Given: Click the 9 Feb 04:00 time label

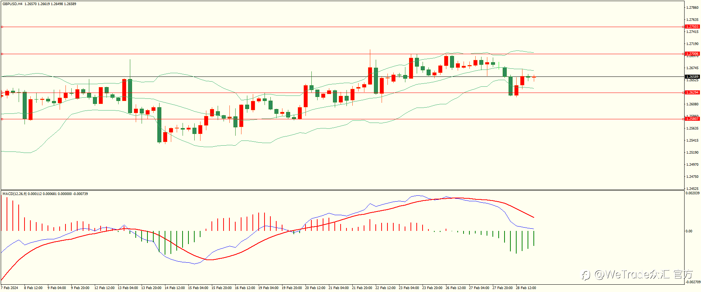Looking at the screenshot, I should [x=57, y=288].
